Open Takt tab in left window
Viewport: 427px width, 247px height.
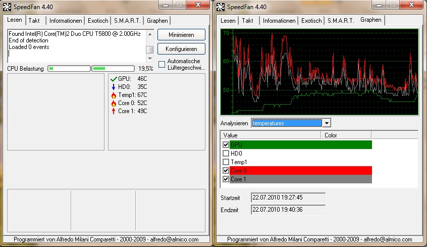click(34, 21)
